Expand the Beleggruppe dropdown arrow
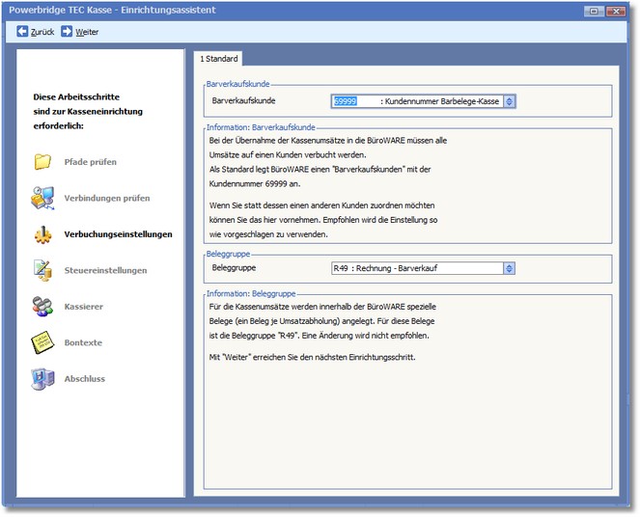 [510, 267]
